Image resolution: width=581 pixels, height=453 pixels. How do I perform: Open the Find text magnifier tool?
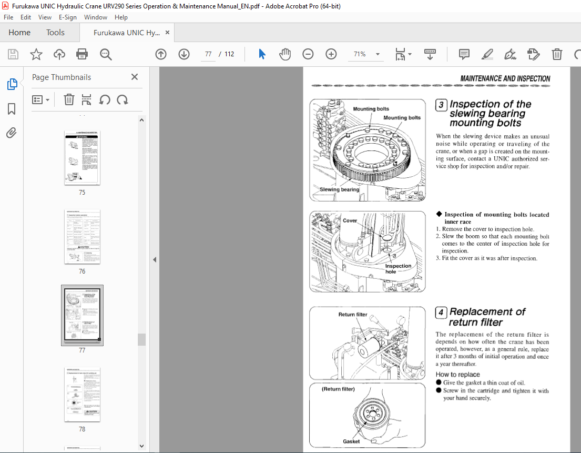coord(106,55)
